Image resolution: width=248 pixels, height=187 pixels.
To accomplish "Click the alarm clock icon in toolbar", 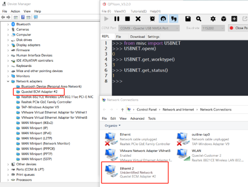I will click(x=153, y=19).
